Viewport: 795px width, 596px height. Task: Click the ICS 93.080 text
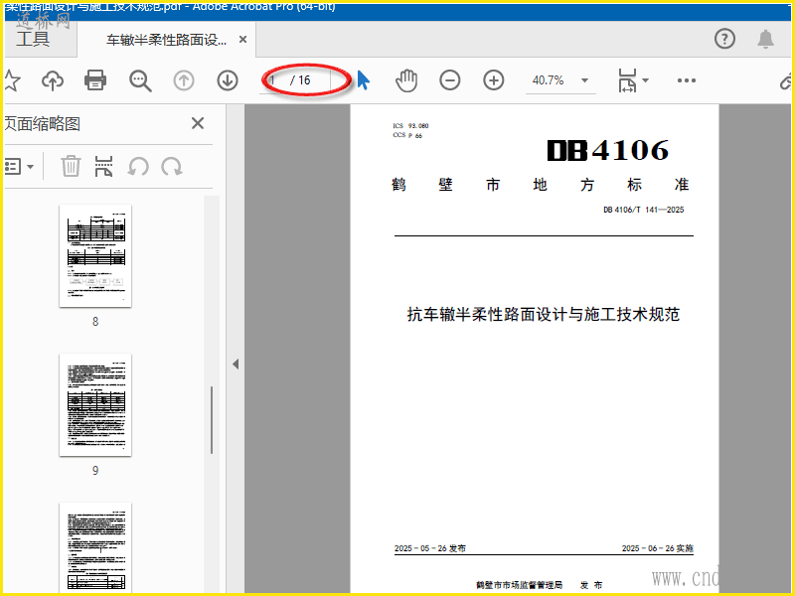[410, 126]
